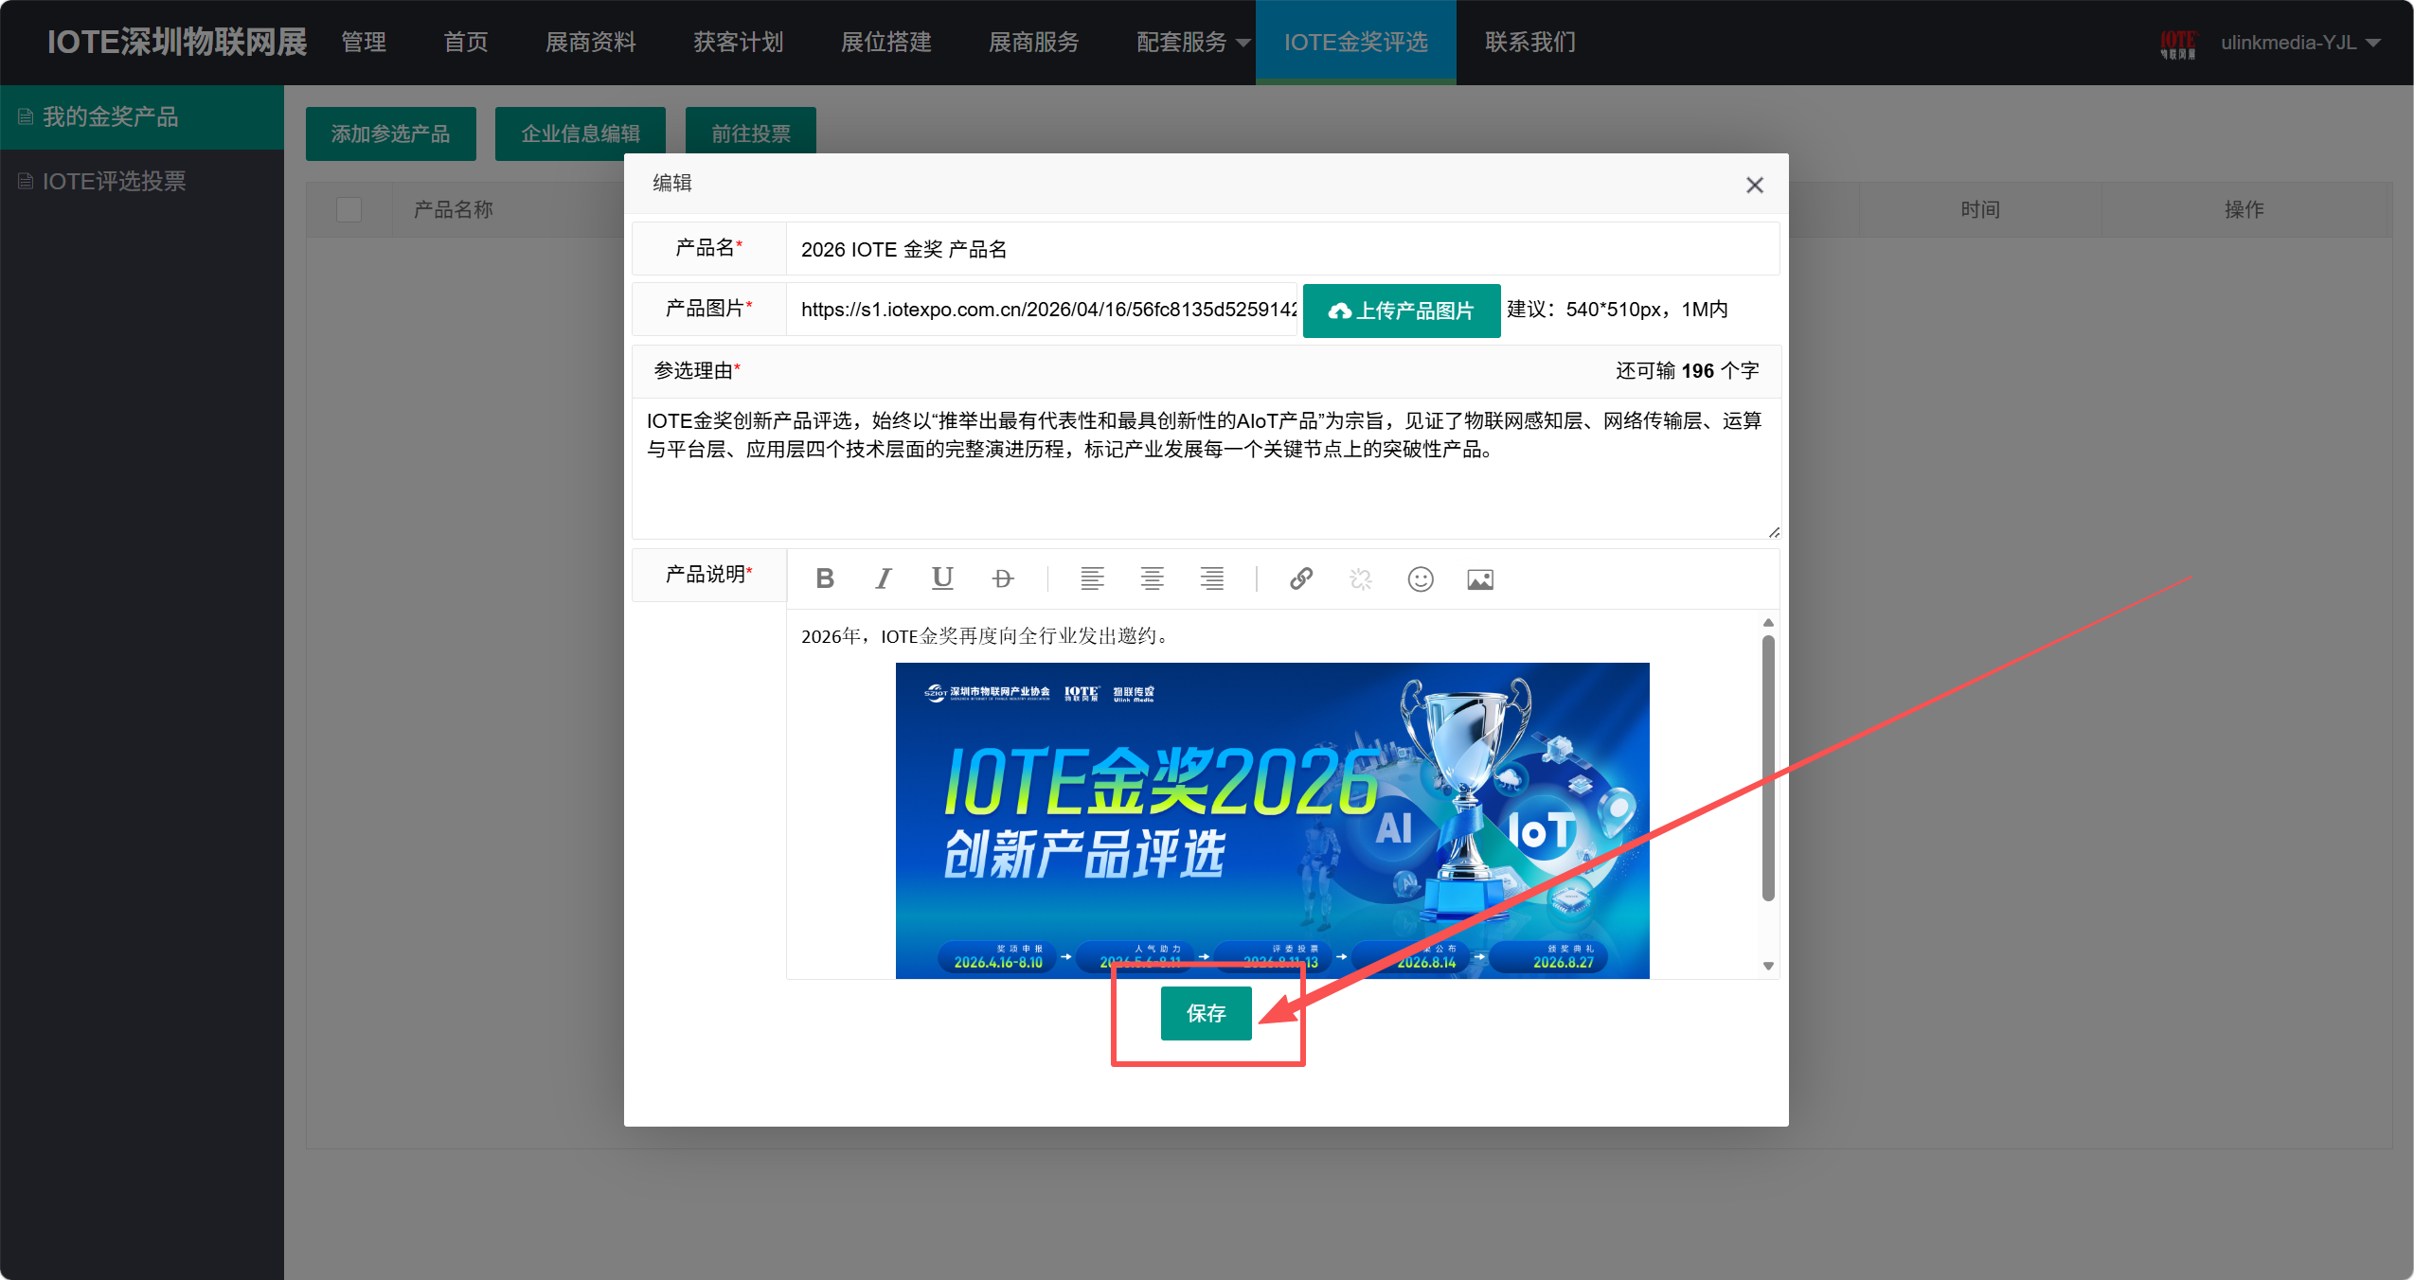Screen dimensions: 2414x1280
Task: Remove hyperlink using the unlink icon
Action: (1359, 578)
